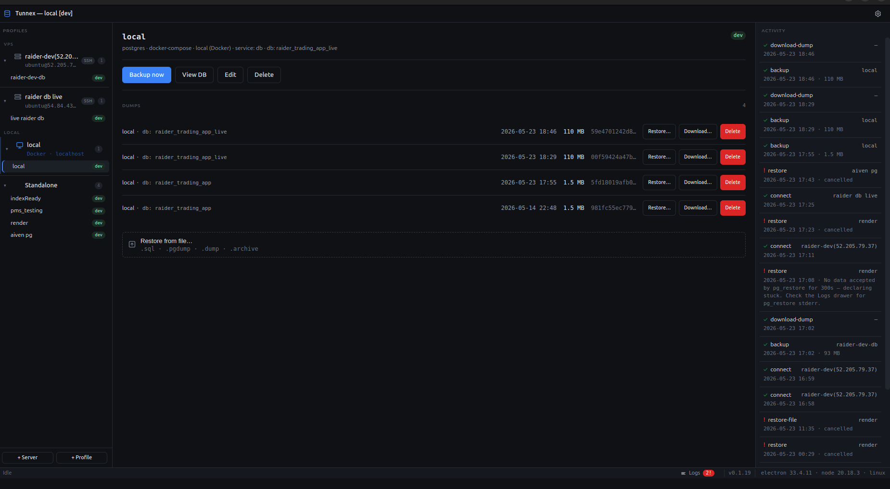Click the dev badge beside raider-dev-db
The width and height of the screenshot is (890, 489).
click(x=99, y=78)
